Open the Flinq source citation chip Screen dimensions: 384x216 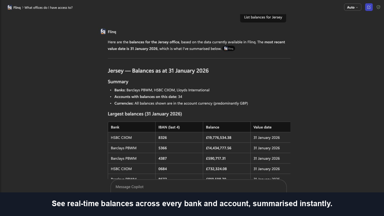click(x=229, y=49)
